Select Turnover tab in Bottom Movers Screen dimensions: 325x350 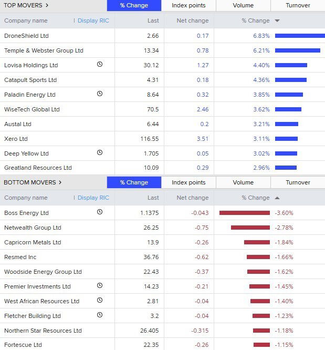(x=298, y=182)
